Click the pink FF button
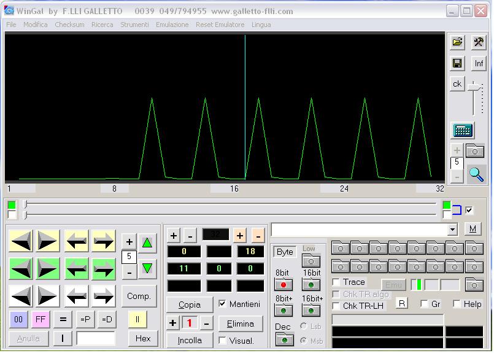This screenshot has width=494, height=353. (41, 319)
